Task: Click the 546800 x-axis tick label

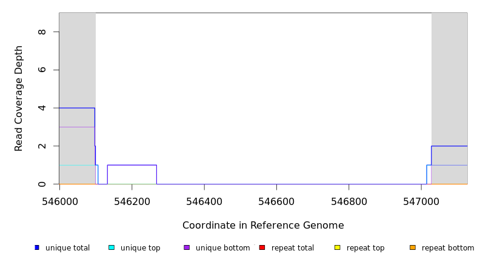Action: coord(348,201)
